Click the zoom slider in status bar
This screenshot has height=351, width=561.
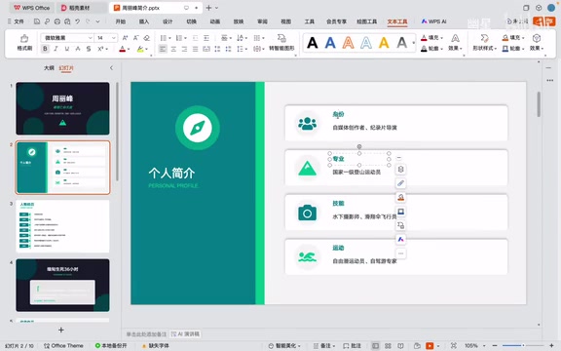click(x=523, y=345)
